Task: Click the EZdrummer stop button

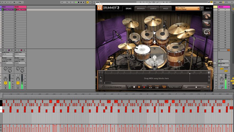Action: pyautogui.click(x=134, y=87)
